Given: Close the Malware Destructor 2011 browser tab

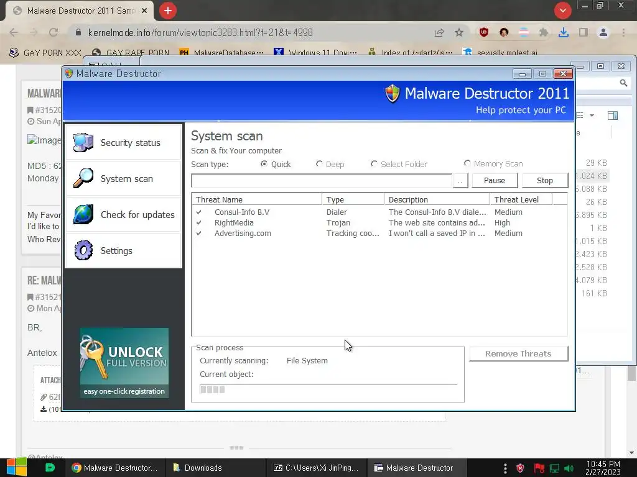Looking at the screenshot, I should [x=144, y=11].
